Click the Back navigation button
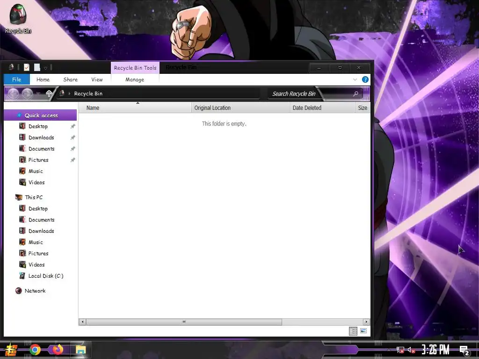The height and width of the screenshot is (359, 479). (13, 93)
